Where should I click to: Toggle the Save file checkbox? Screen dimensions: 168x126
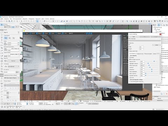[129, 43]
